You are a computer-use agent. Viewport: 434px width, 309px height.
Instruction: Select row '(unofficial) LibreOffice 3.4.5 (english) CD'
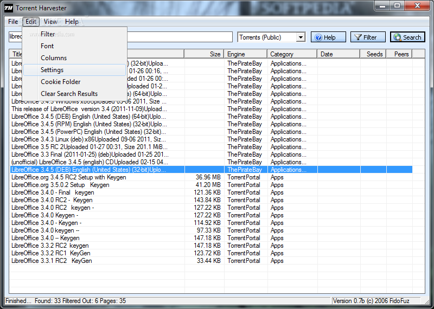[211, 162]
